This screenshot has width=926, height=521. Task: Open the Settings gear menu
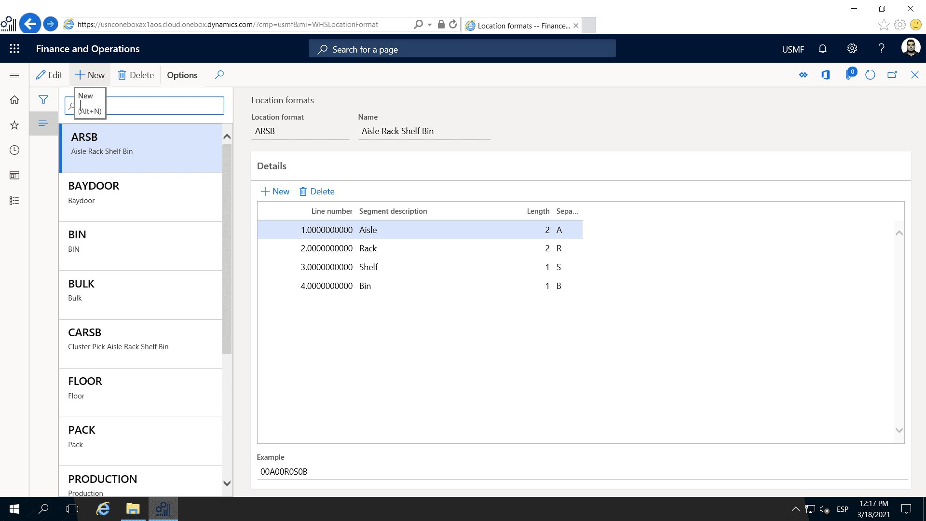coord(852,48)
